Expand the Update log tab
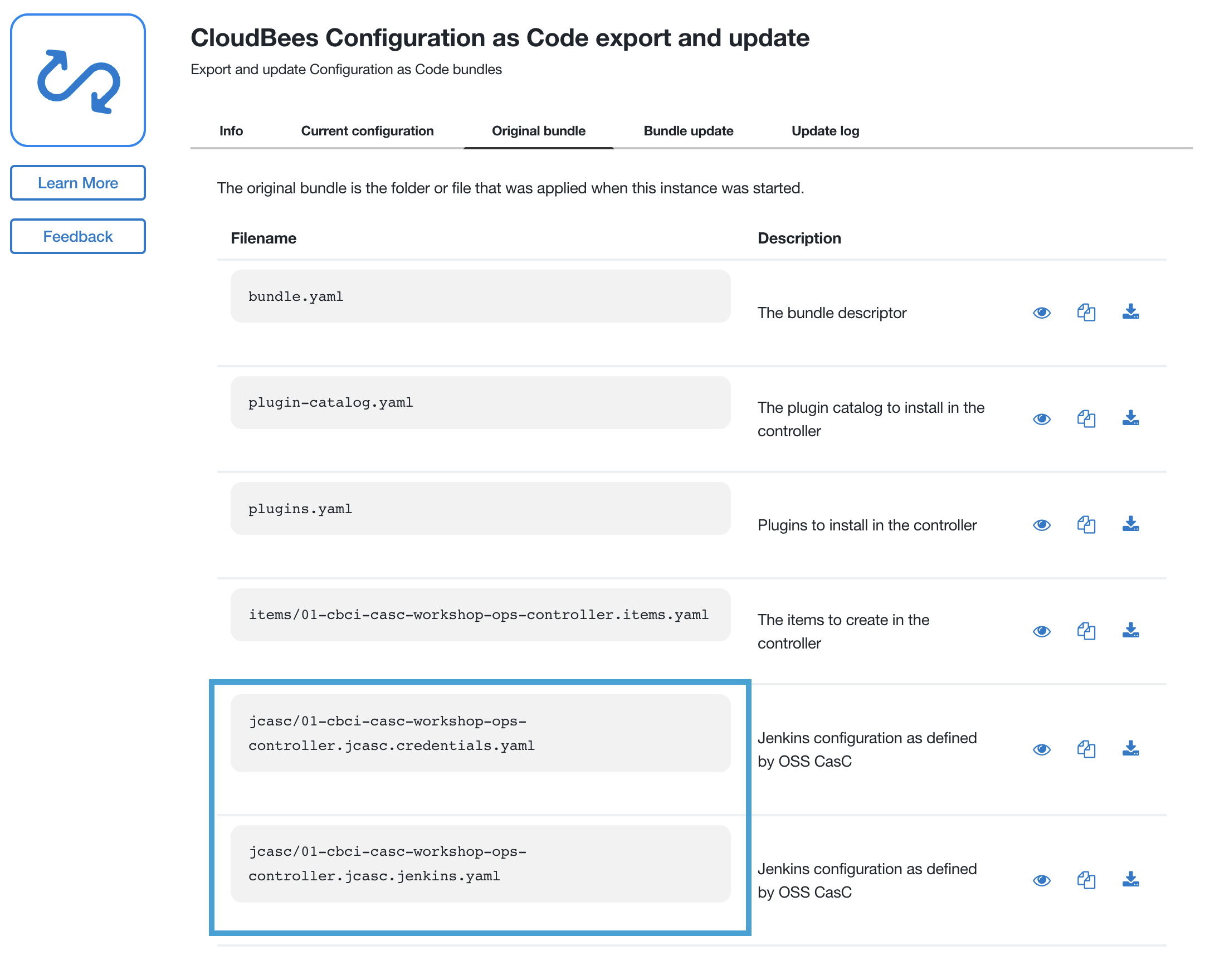Screen dimensions: 1210x965 pyautogui.click(x=826, y=130)
